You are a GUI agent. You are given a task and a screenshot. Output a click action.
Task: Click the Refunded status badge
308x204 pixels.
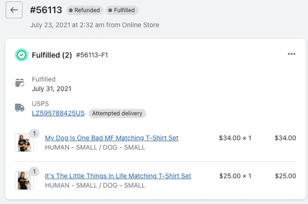[x=85, y=10]
